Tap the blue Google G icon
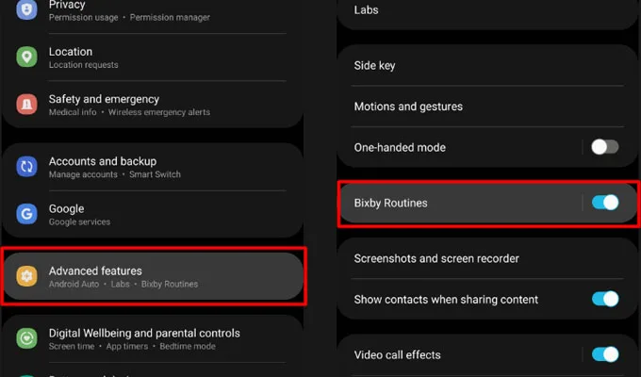Screen dimensions: 641x377 point(26,214)
